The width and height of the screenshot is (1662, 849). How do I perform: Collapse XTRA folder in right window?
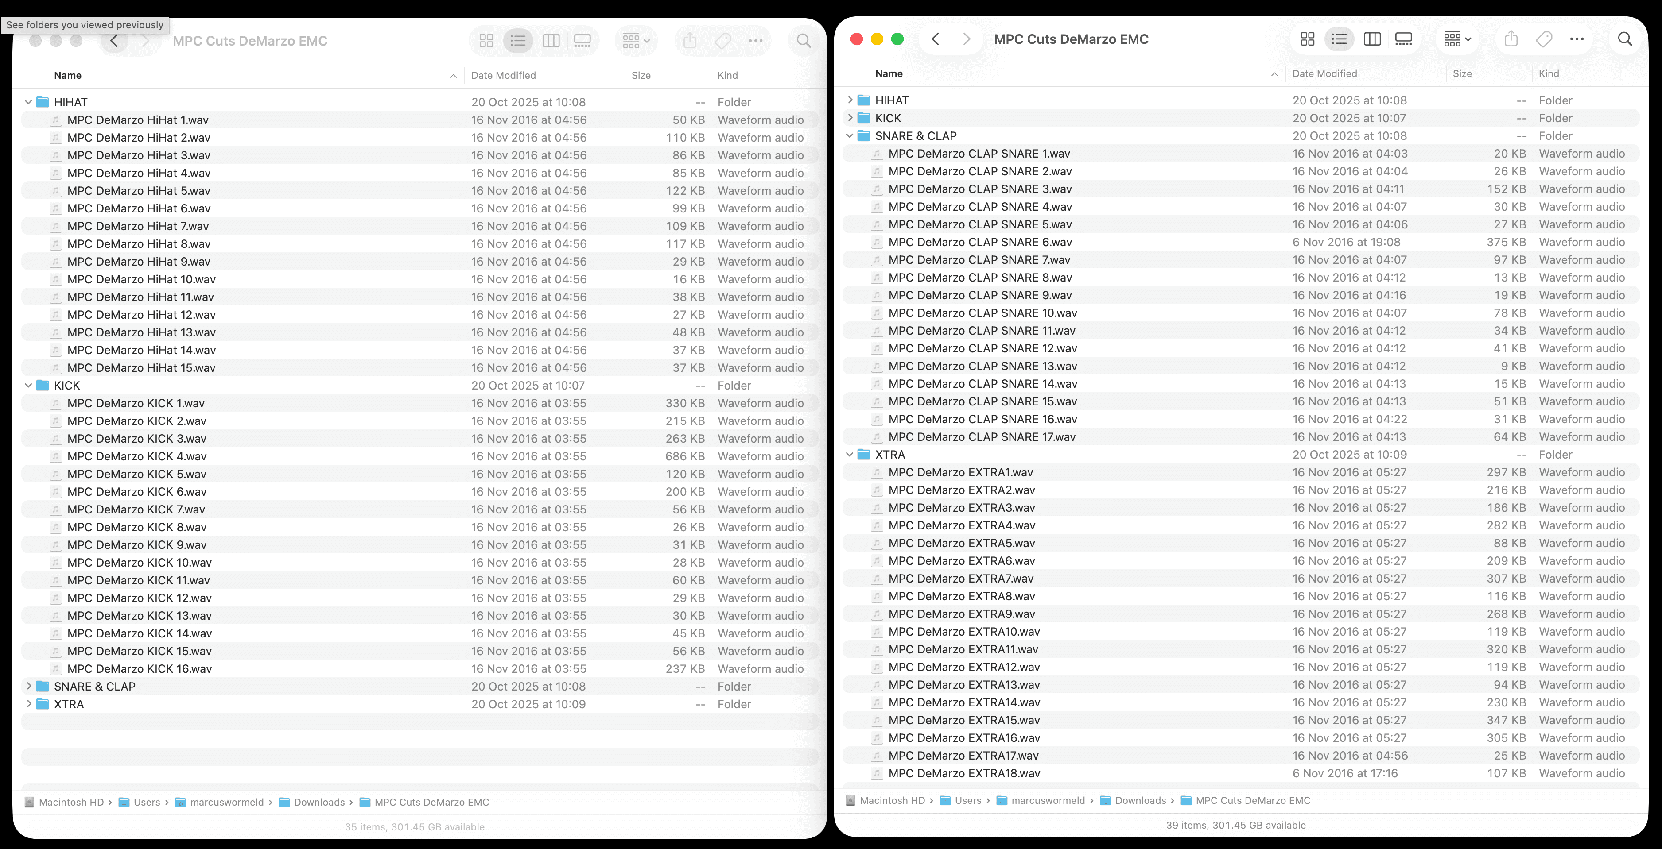pos(850,455)
